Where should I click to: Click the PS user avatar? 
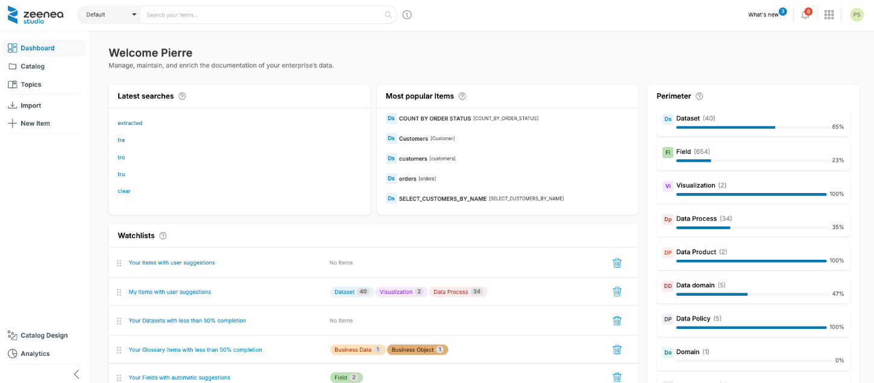[857, 15]
